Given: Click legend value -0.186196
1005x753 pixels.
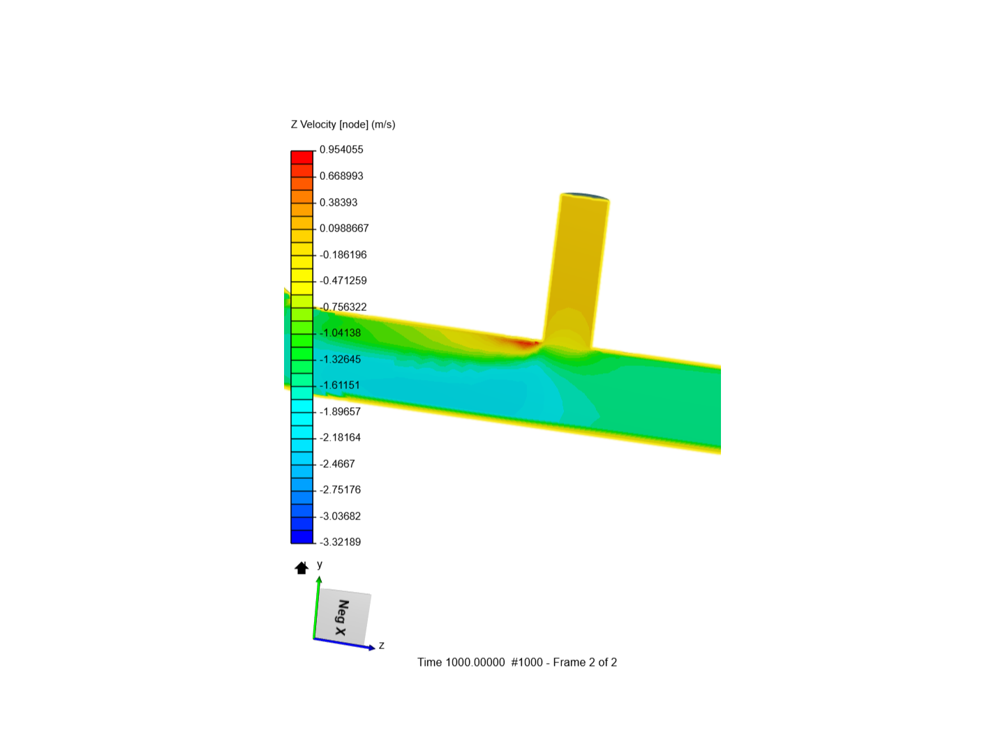Looking at the screenshot, I should pos(343,254).
